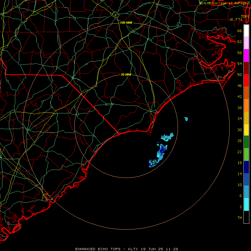The width and height of the screenshot is (251, 251).
Task: Click the legend value label '22'
Action: click(x=240, y=152)
